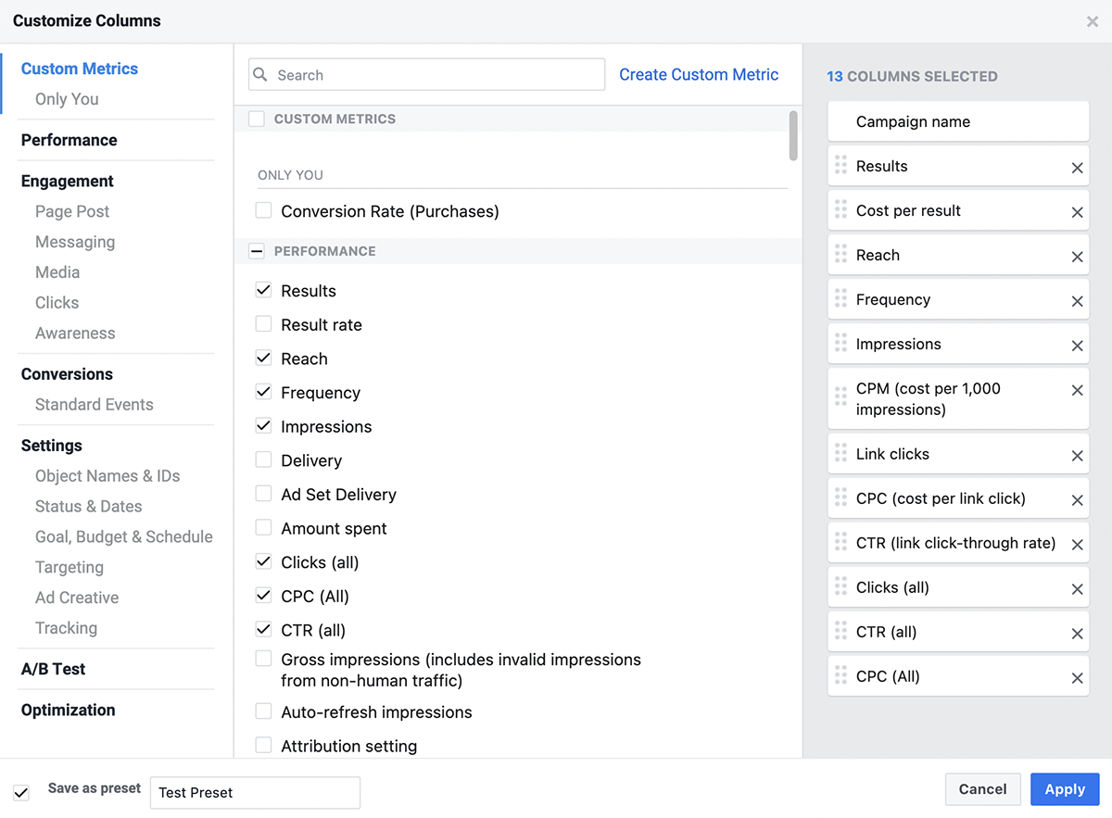This screenshot has width=1112, height=818.
Task: Remove CTR (link click-through rate) column
Action: click(1077, 545)
